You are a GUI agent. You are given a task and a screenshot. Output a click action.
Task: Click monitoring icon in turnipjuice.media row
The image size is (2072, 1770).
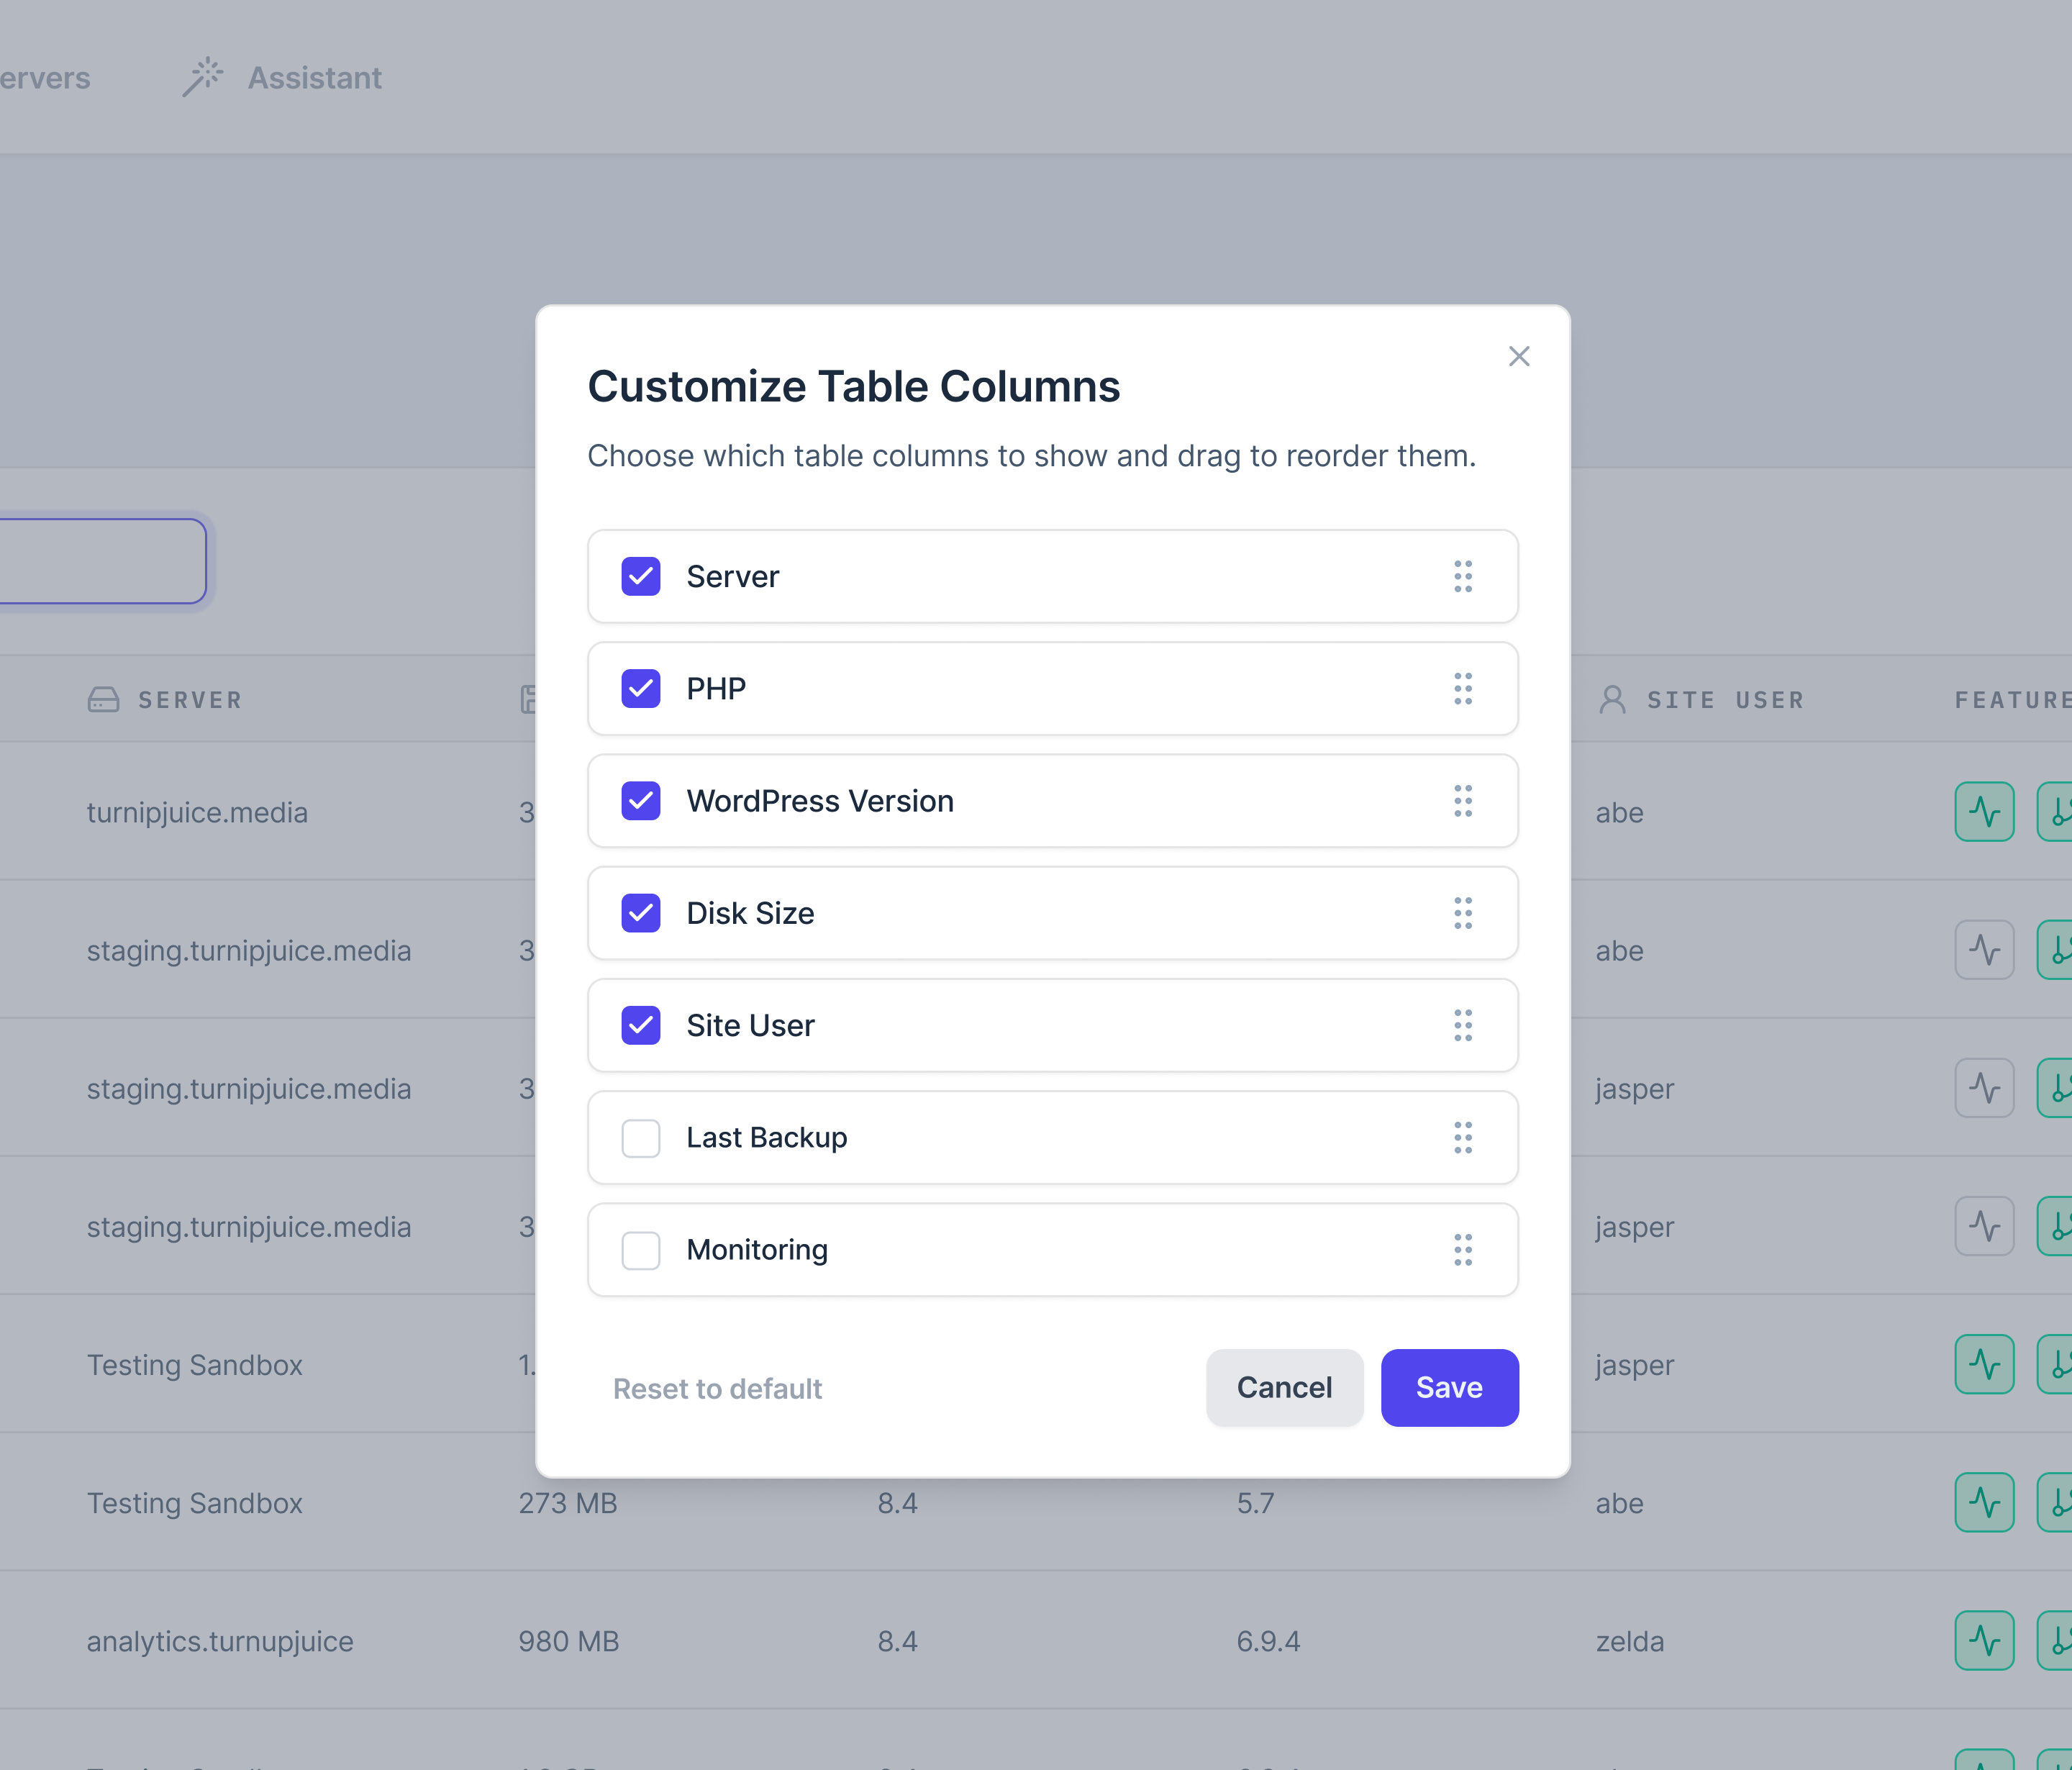point(1984,811)
